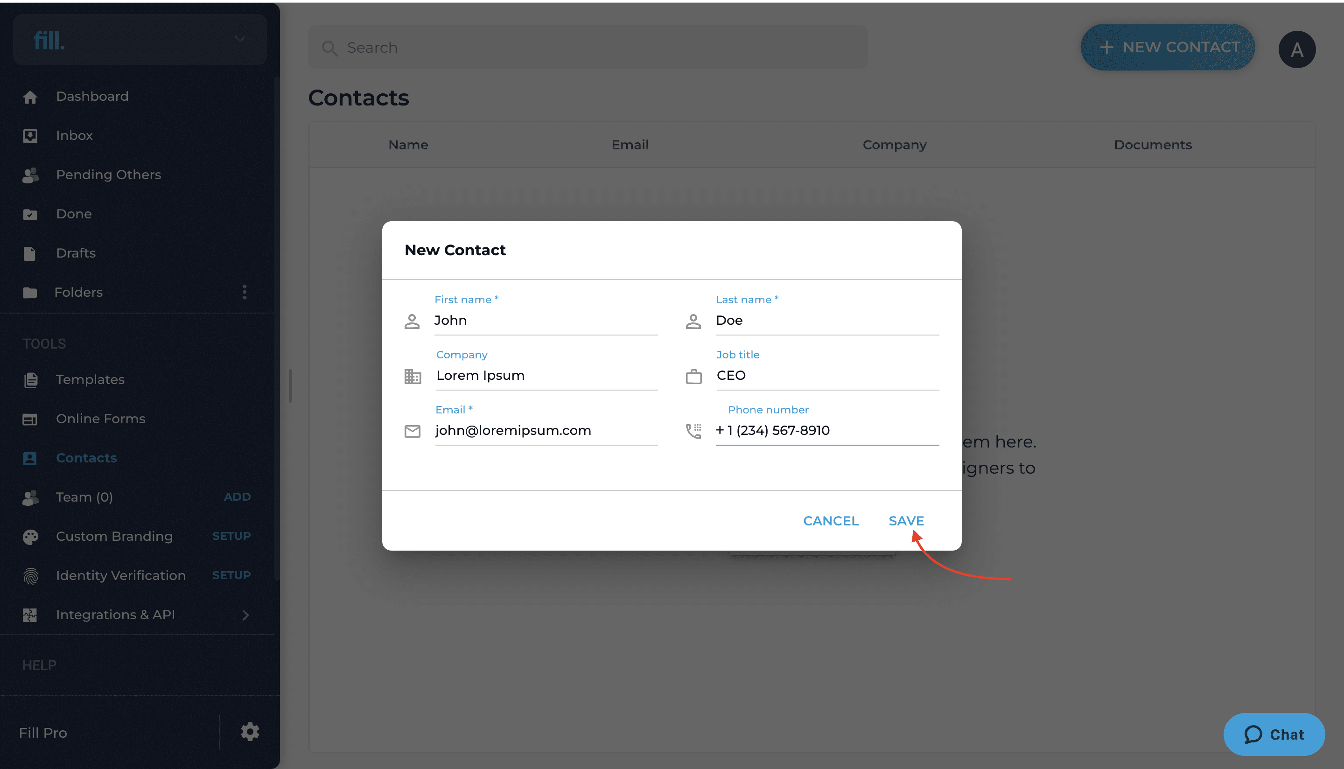
Task: Click the building icon beside Company
Action: 413,377
